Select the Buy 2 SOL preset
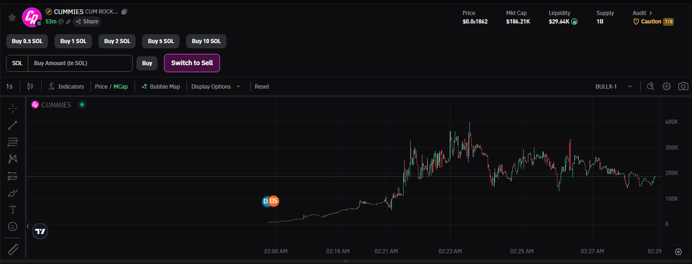The image size is (692, 264). point(117,41)
